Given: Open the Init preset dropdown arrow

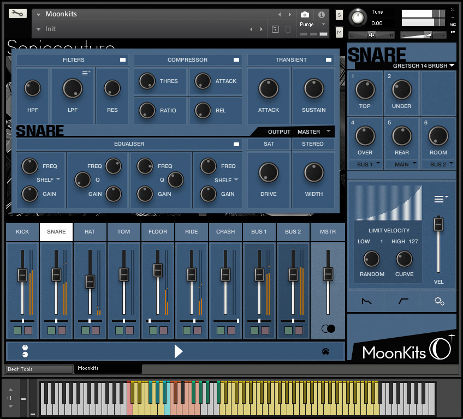Looking at the screenshot, I should [38, 29].
